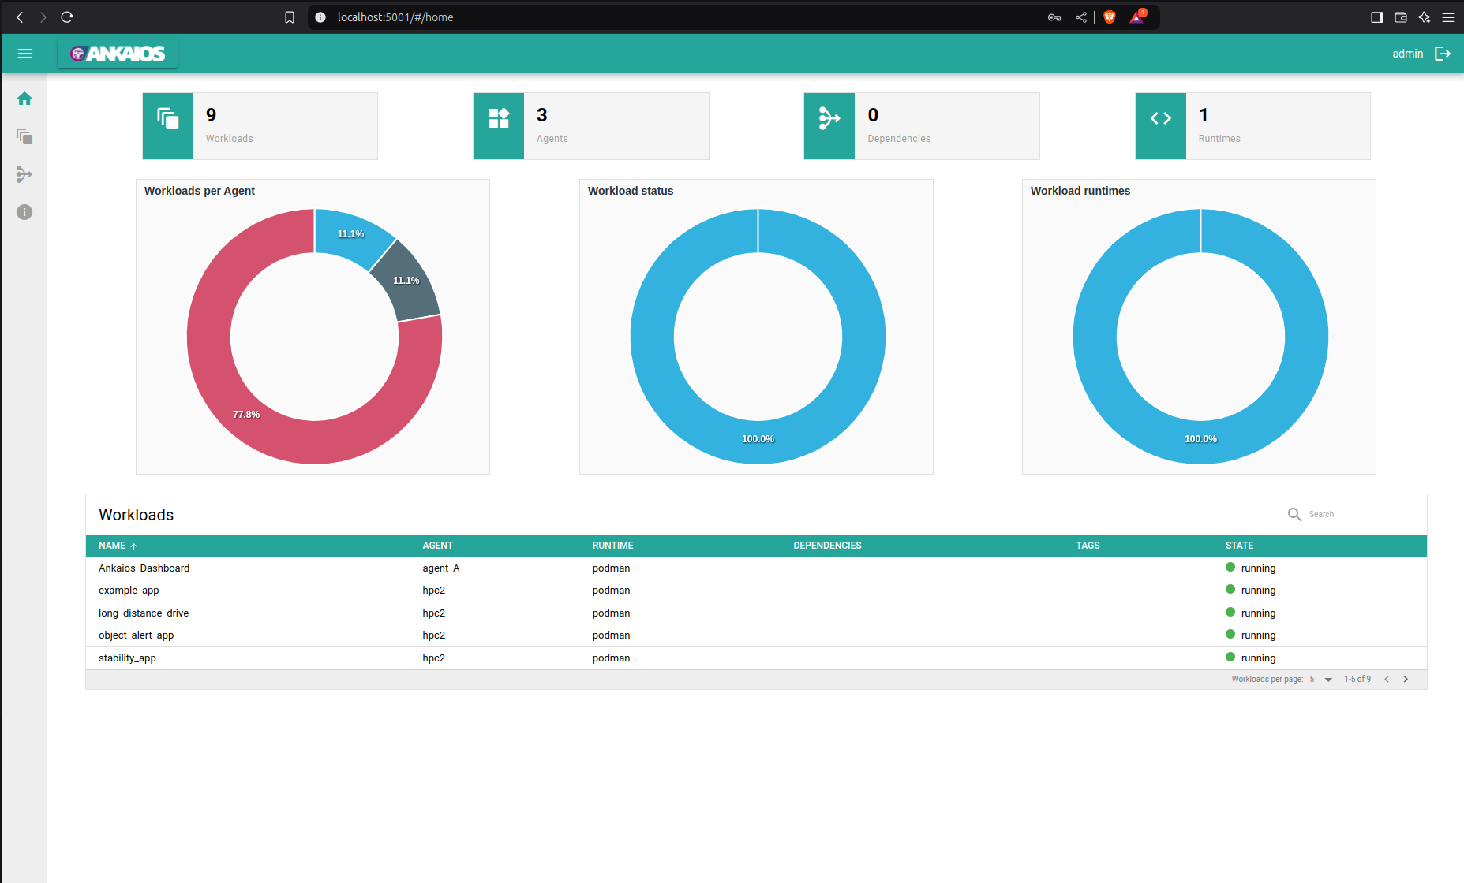Image resolution: width=1464 pixels, height=883 pixels.
Task: Go back in browser history
Action: 20,17
